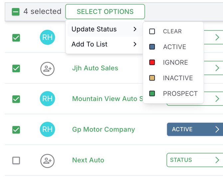Uncheck the Jjh Auto Sales row checkbox

tap(16, 68)
